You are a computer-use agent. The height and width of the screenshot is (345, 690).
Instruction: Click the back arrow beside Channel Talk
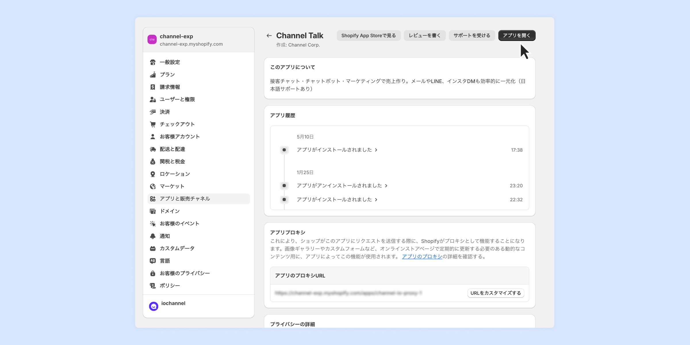click(x=269, y=36)
